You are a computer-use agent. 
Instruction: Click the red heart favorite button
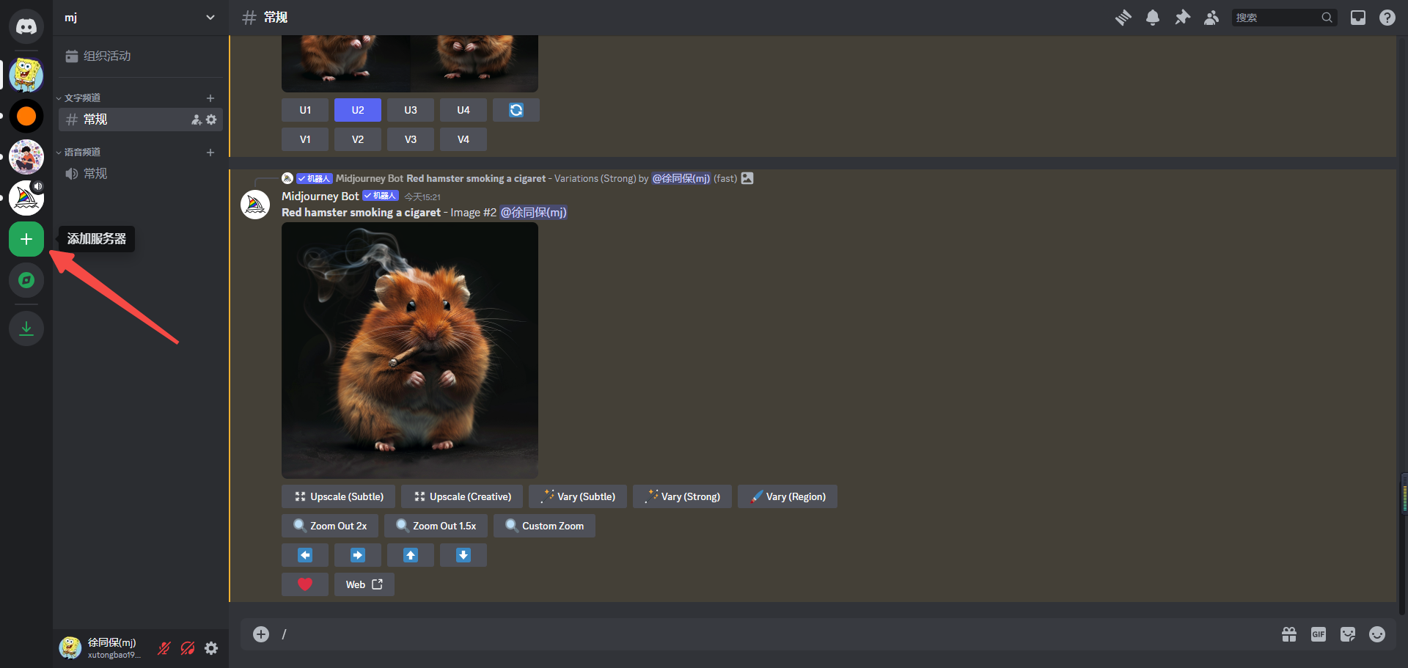tap(305, 584)
